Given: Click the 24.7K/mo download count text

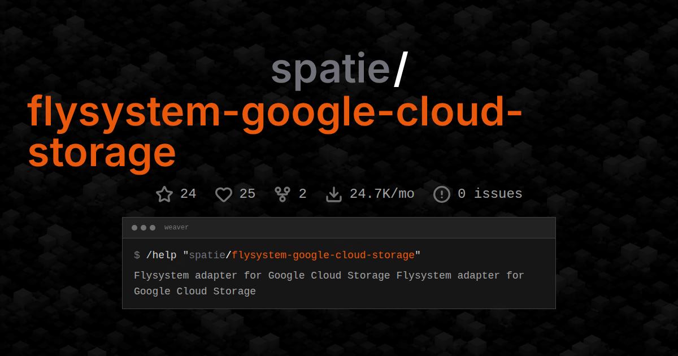Looking at the screenshot, I should tap(382, 194).
